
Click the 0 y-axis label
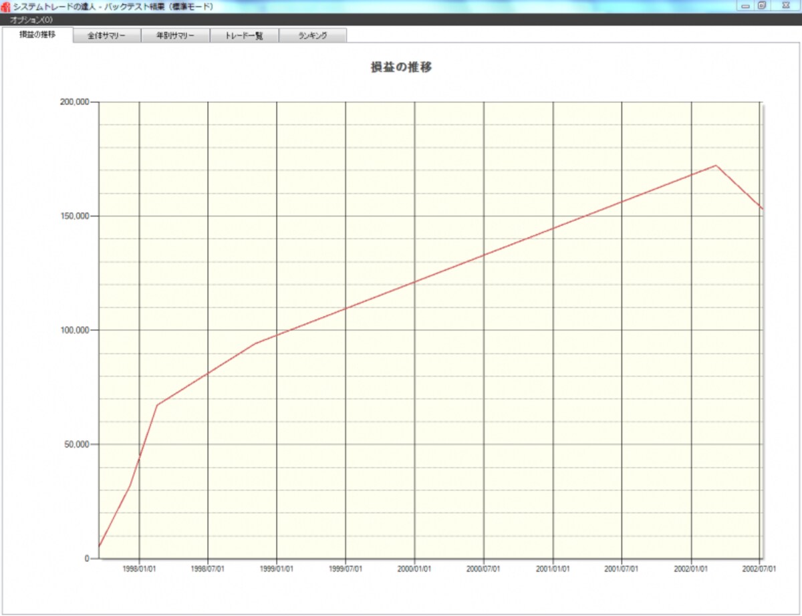pyautogui.click(x=87, y=559)
